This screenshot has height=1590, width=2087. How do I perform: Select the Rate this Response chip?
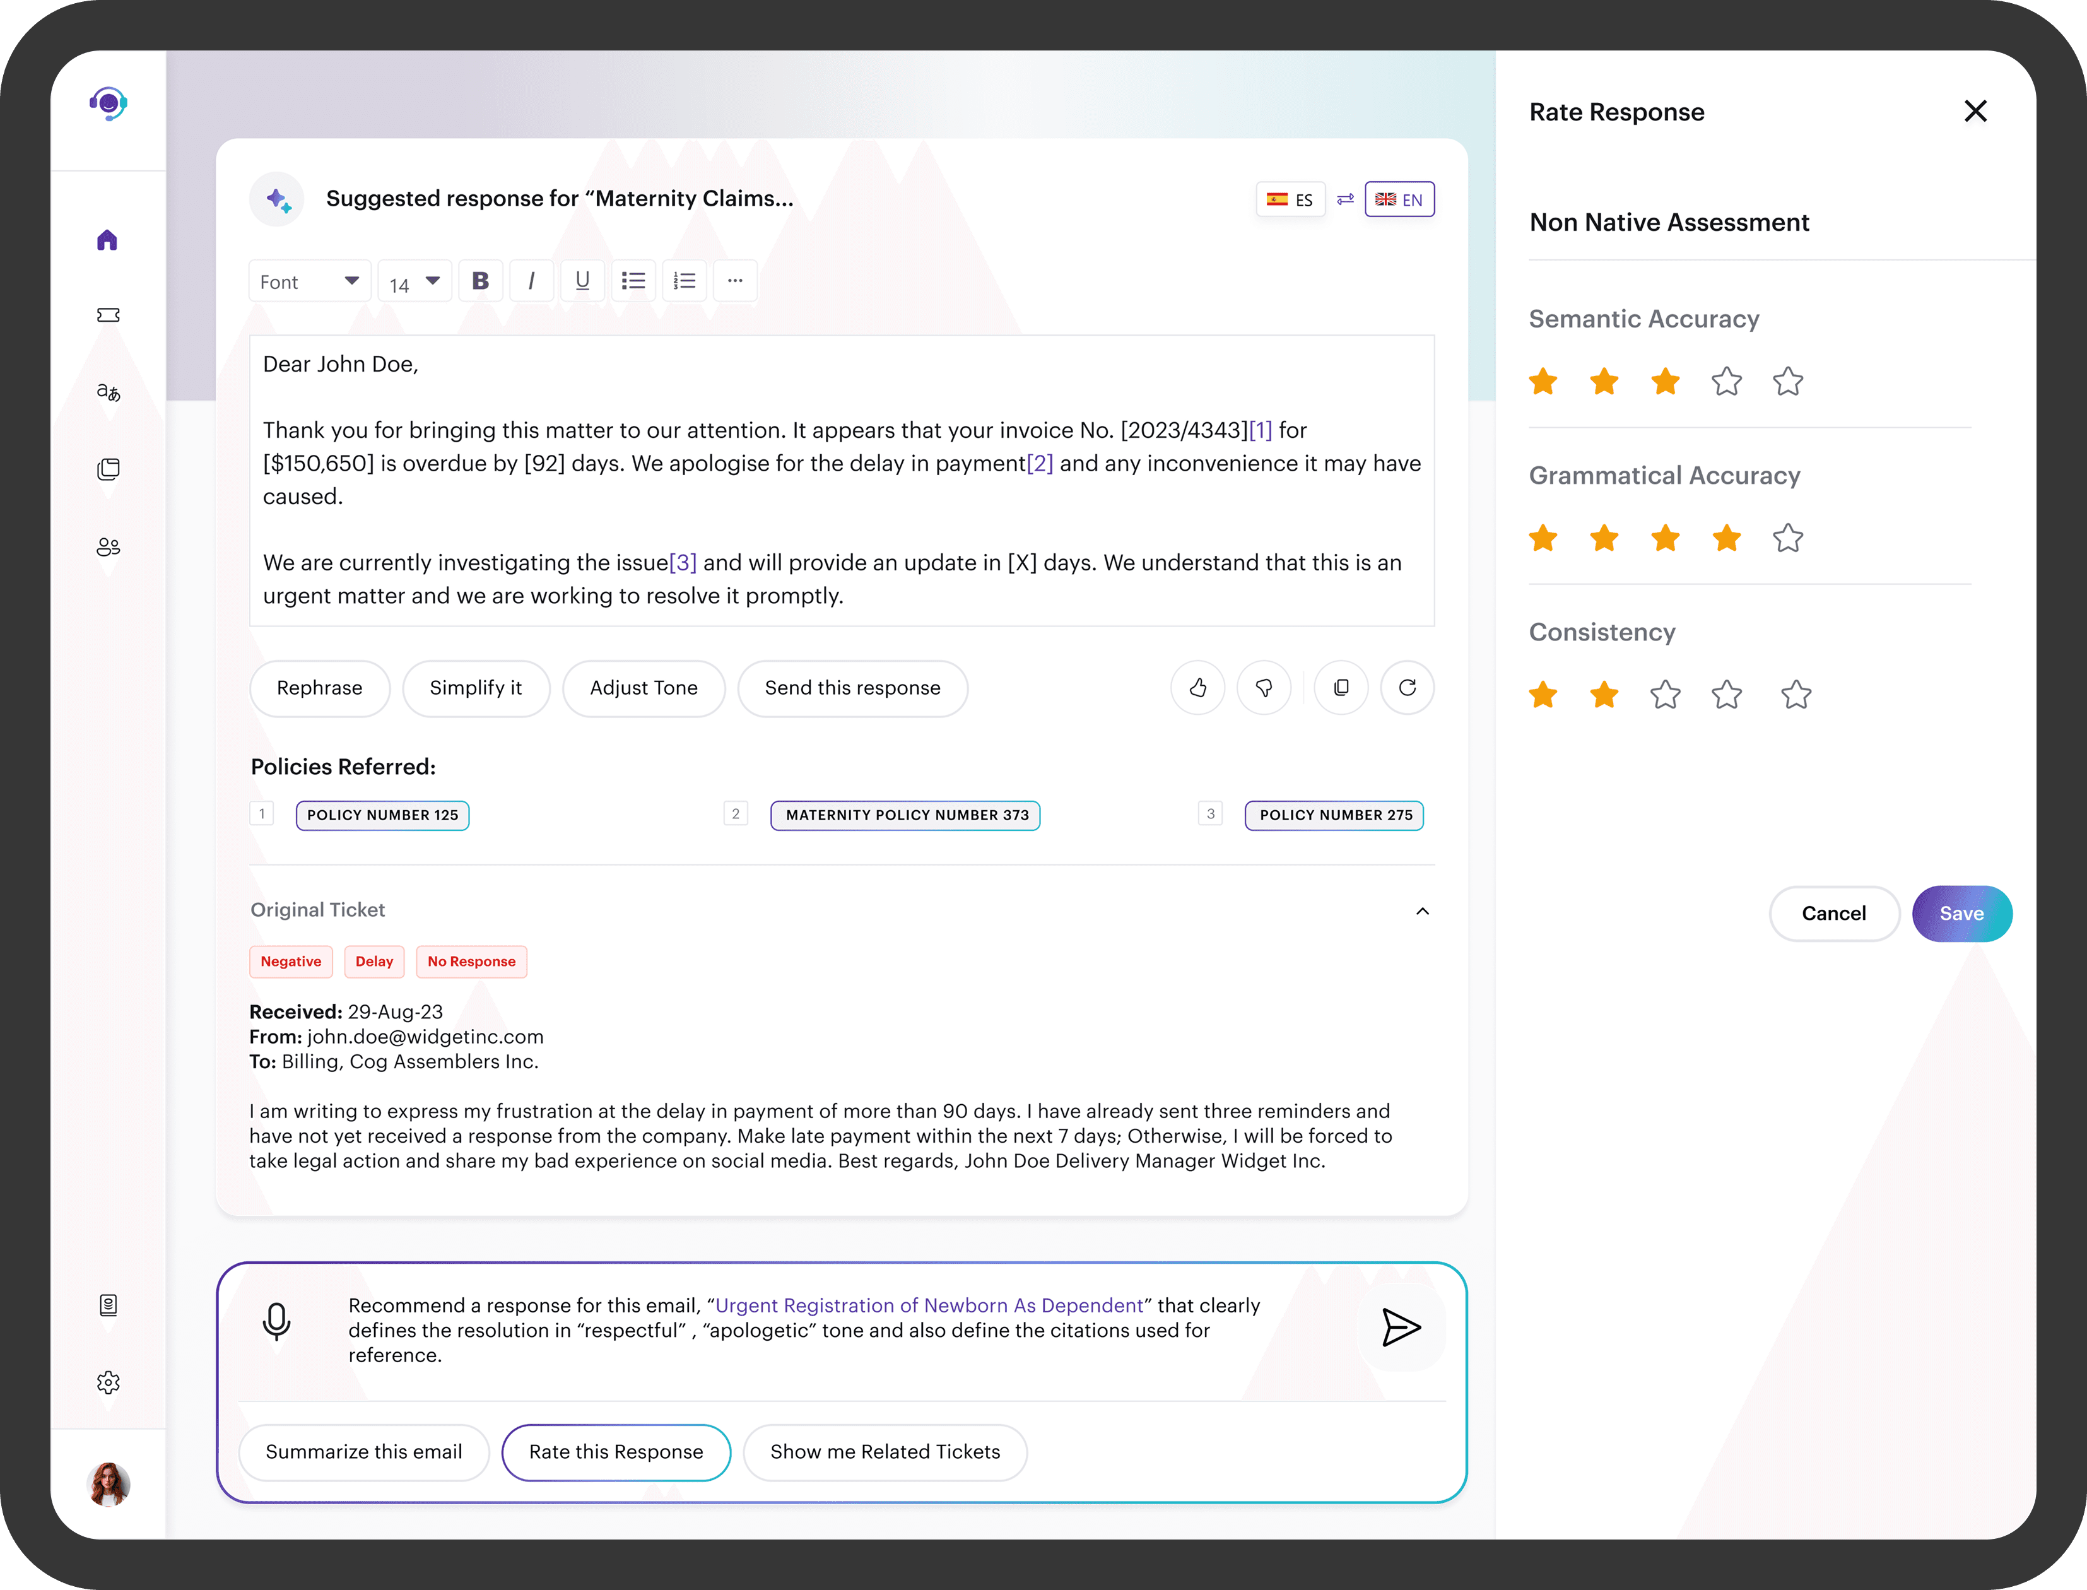(615, 1452)
